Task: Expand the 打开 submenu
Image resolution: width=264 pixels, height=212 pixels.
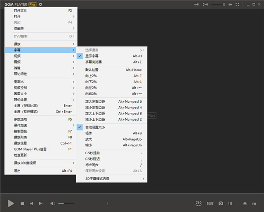Action: coord(41,17)
